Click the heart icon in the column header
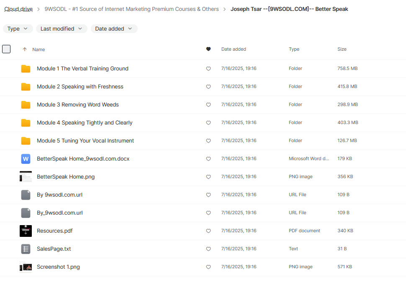Viewport: 406px width, 288px height. (x=208, y=49)
